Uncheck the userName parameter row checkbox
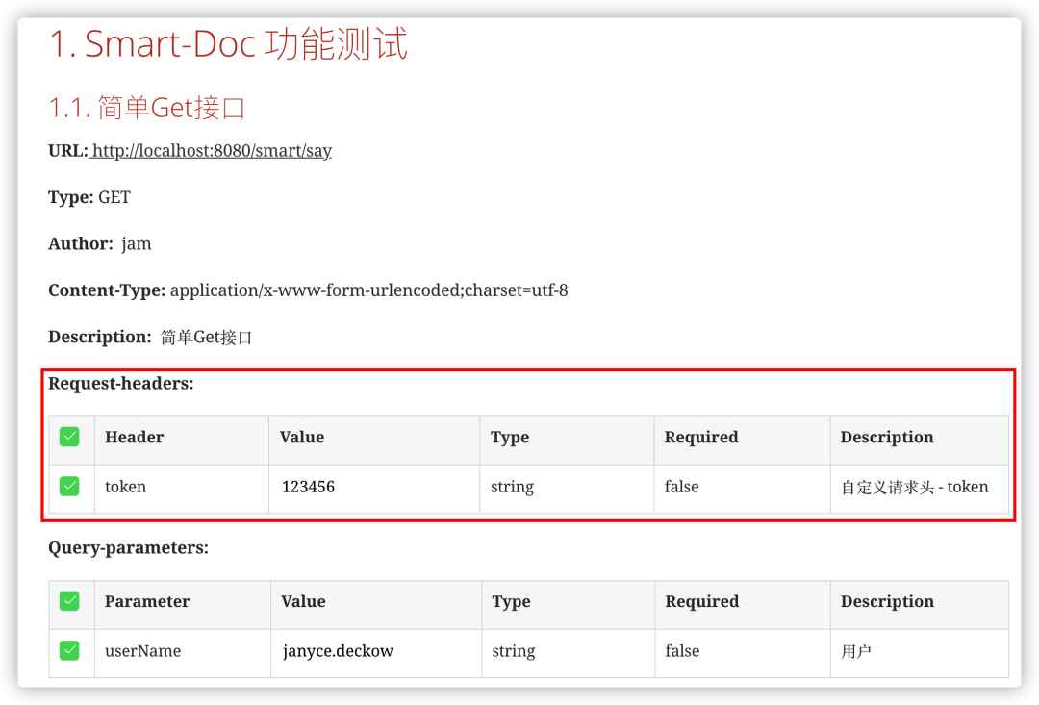This screenshot has width=1039, height=705. click(69, 651)
